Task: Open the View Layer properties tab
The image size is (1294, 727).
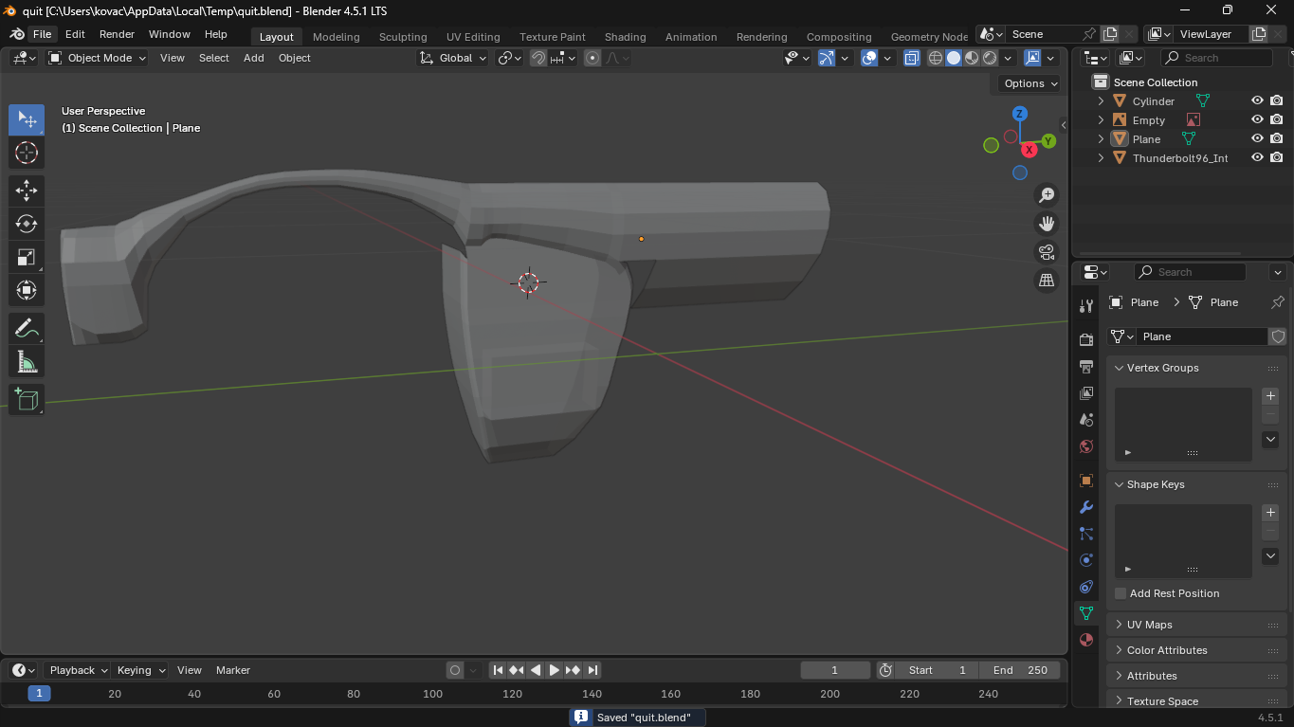Action: [x=1086, y=393]
